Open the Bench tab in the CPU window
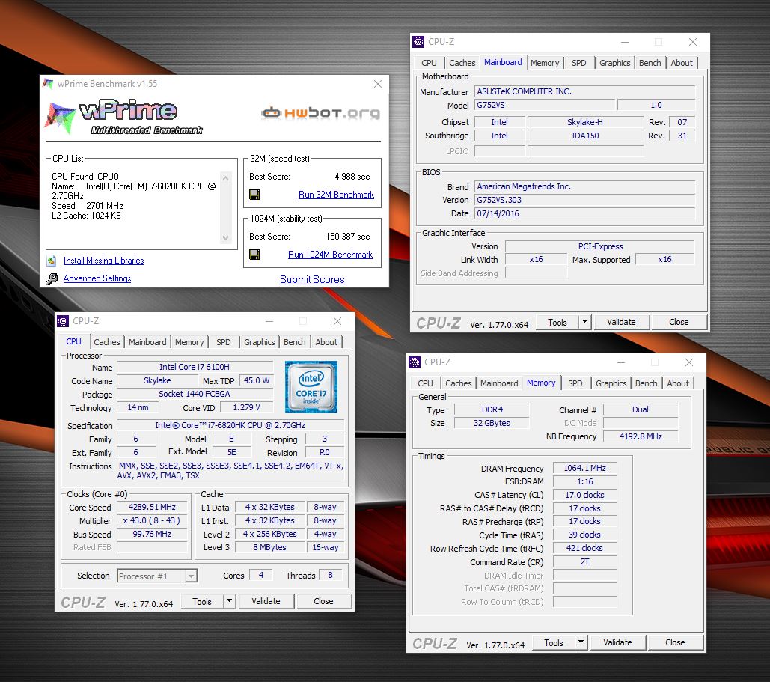The image size is (770, 682). pyautogui.click(x=294, y=342)
